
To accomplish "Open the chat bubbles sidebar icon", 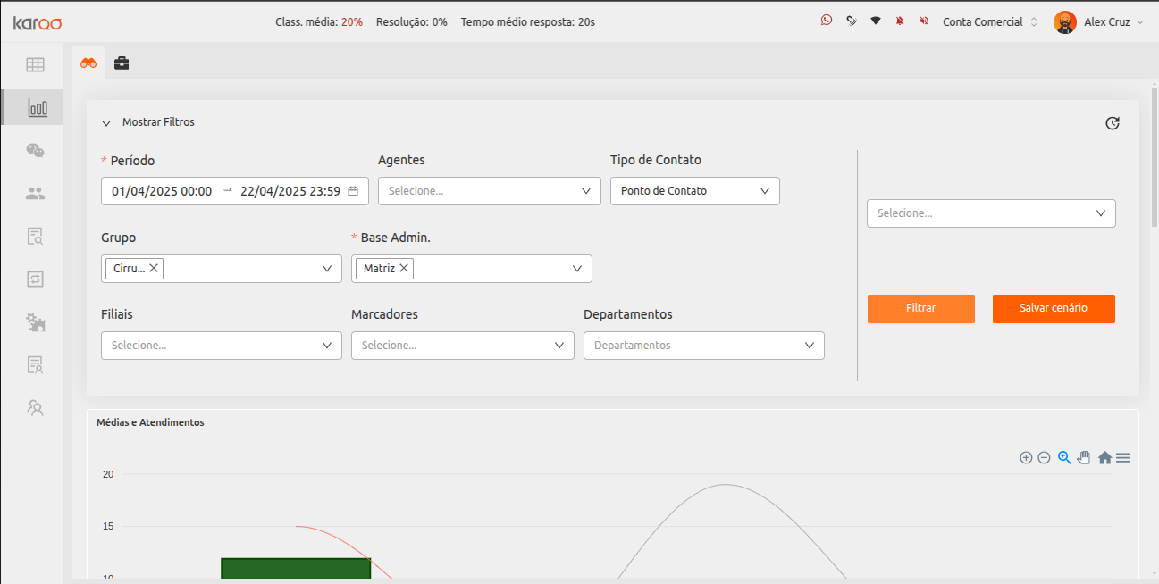I will [35, 150].
